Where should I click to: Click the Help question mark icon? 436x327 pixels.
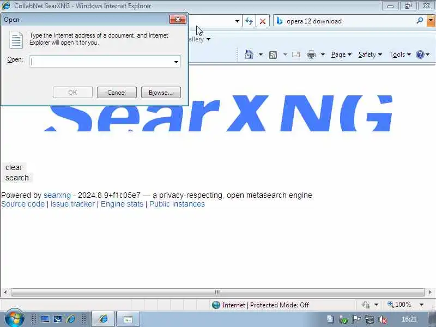(420, 55)
